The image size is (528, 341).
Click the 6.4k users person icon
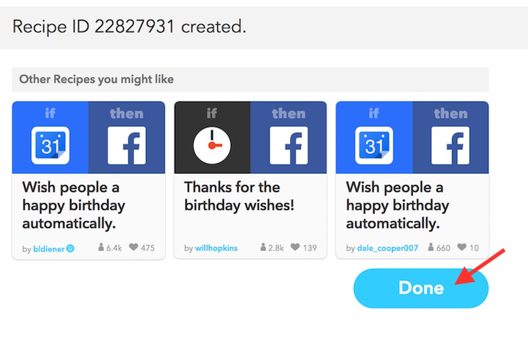(101, 248)
